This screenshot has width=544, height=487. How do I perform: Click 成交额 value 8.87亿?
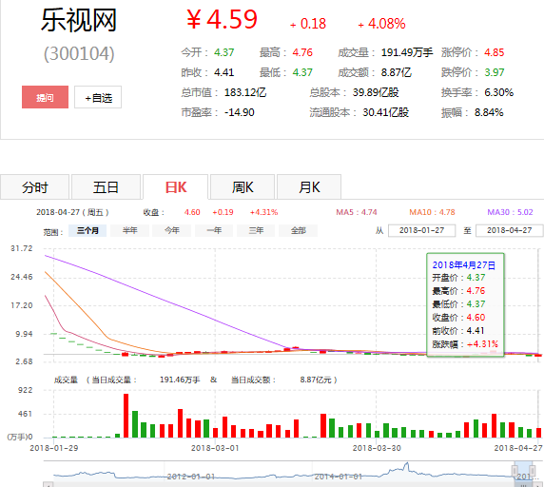(x=397, y=72)
